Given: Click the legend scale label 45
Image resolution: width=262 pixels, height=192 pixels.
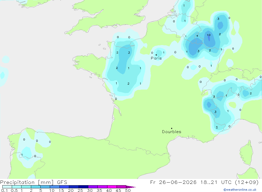Looking at the screenshot, I should (x=118, y=190).
